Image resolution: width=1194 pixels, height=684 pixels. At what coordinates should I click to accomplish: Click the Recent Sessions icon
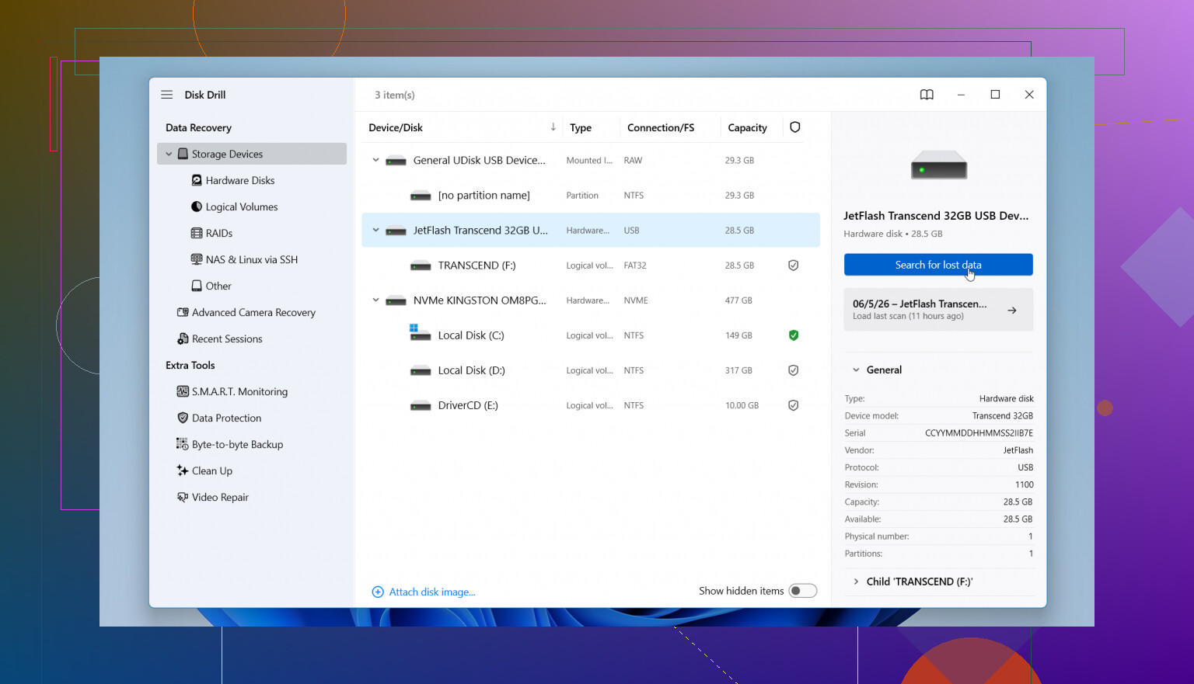pos(183,339)
